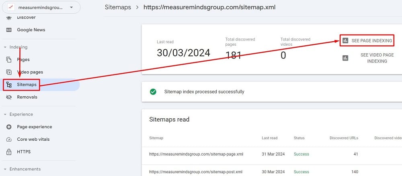Click the HTTPS padlock icon

pyautogui.click(x=9, y=152)
